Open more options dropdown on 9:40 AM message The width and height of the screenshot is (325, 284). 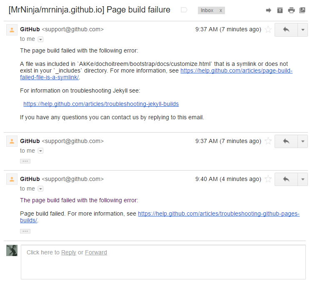[x=302, y=179]
